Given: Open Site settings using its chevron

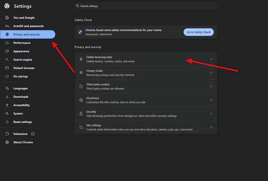Looking at the screenshot, I should pyautogui.click(x=211, y=127).
